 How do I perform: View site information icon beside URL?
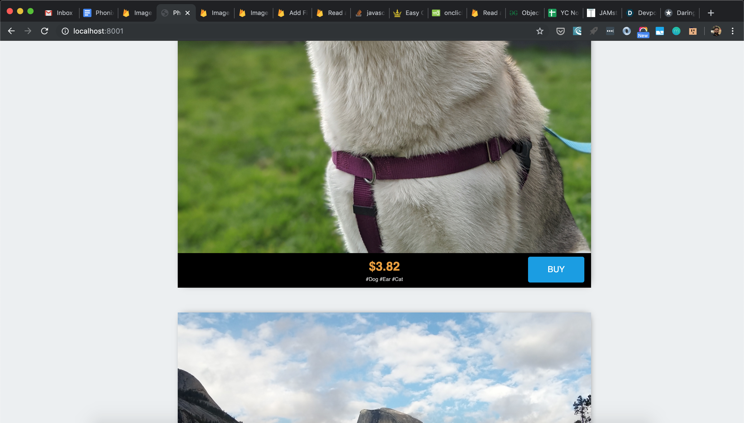(65, 31)
